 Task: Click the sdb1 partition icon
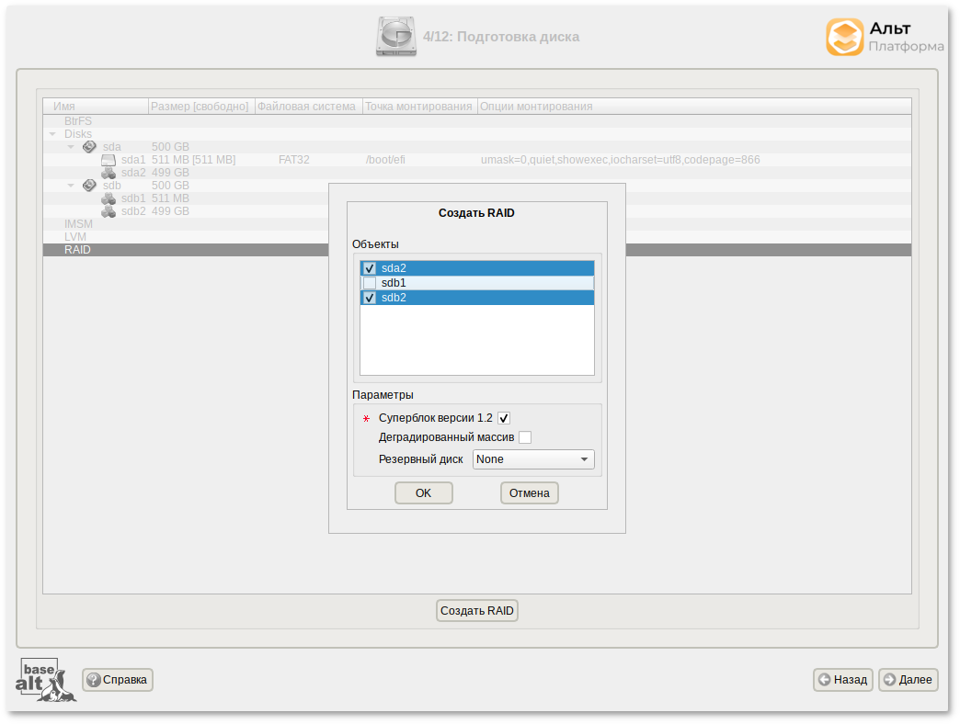(x=109, y=198)
